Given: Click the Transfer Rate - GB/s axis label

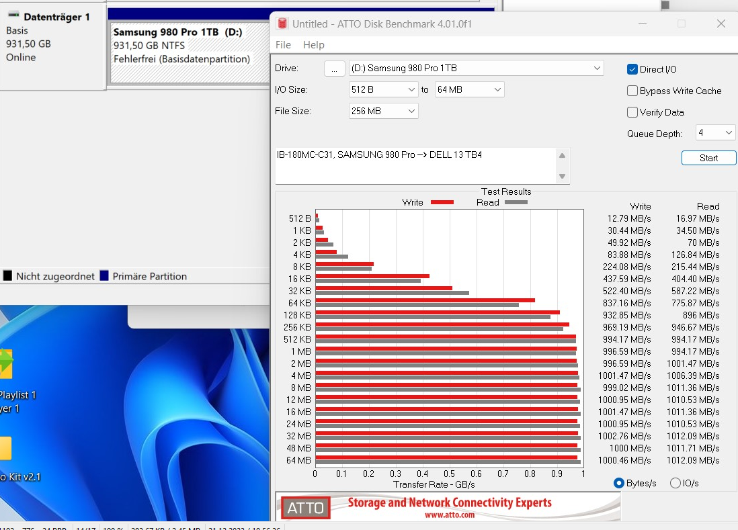Looking at the screenshot, I should tap(434, 484).
